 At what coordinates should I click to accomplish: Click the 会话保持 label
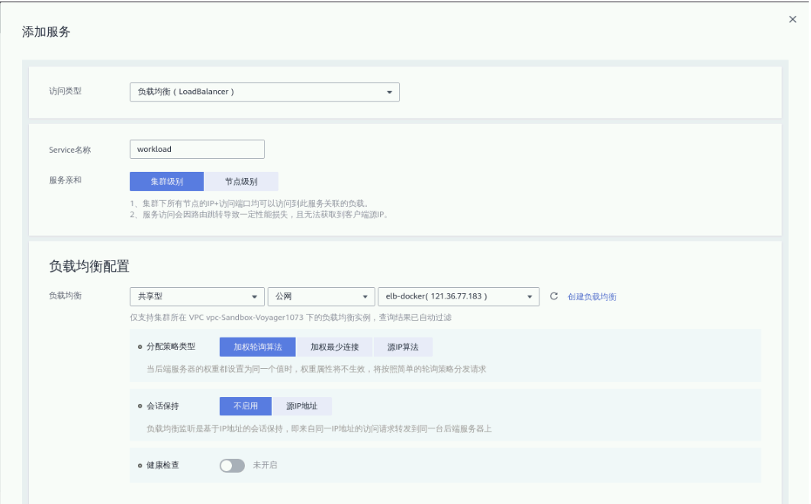pyautogui.click(x=163, y=406)
